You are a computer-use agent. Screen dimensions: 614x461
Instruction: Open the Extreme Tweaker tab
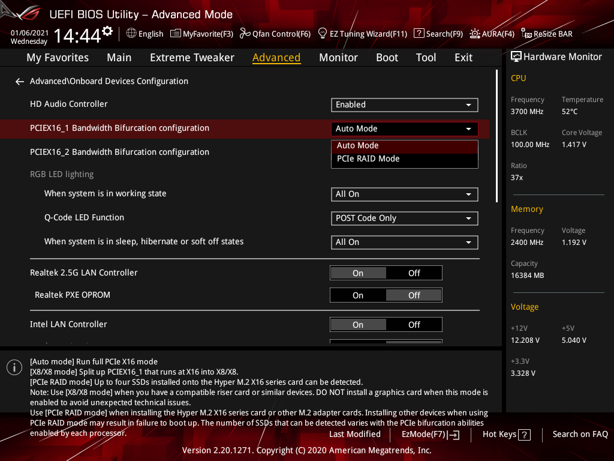tap(192, 58)
